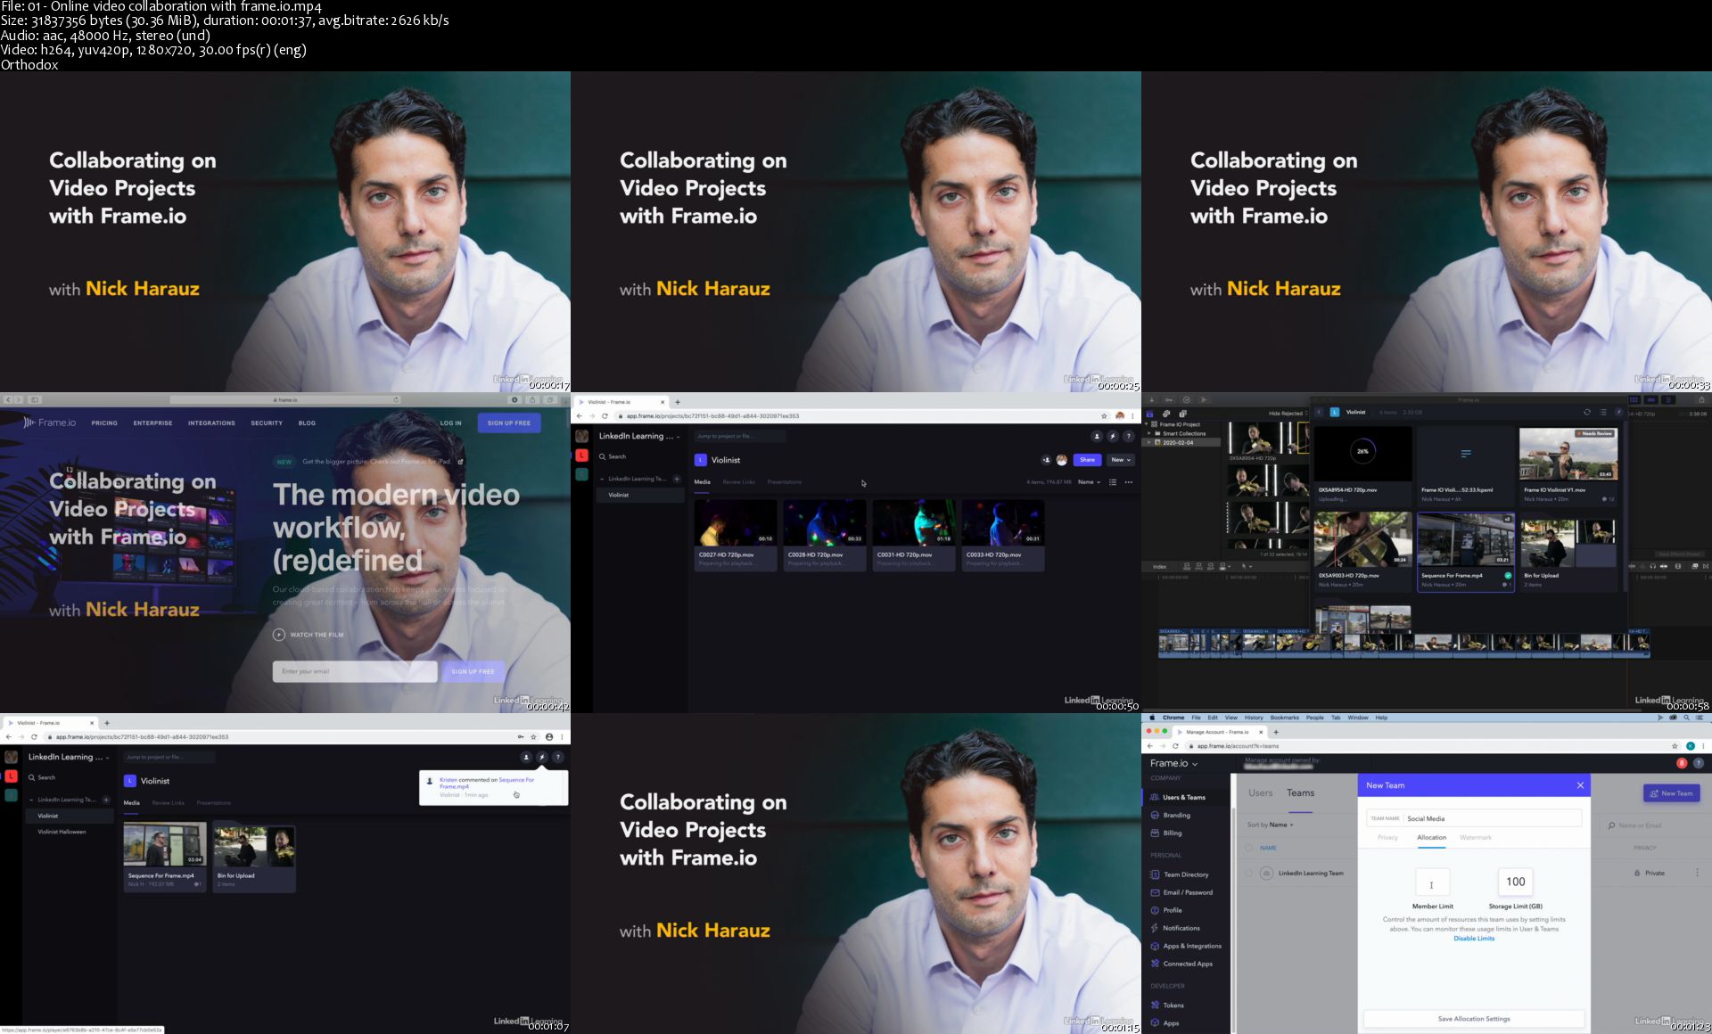
Task: Open Users & Teams settings icon
Action: click(x=1155, y=797)
